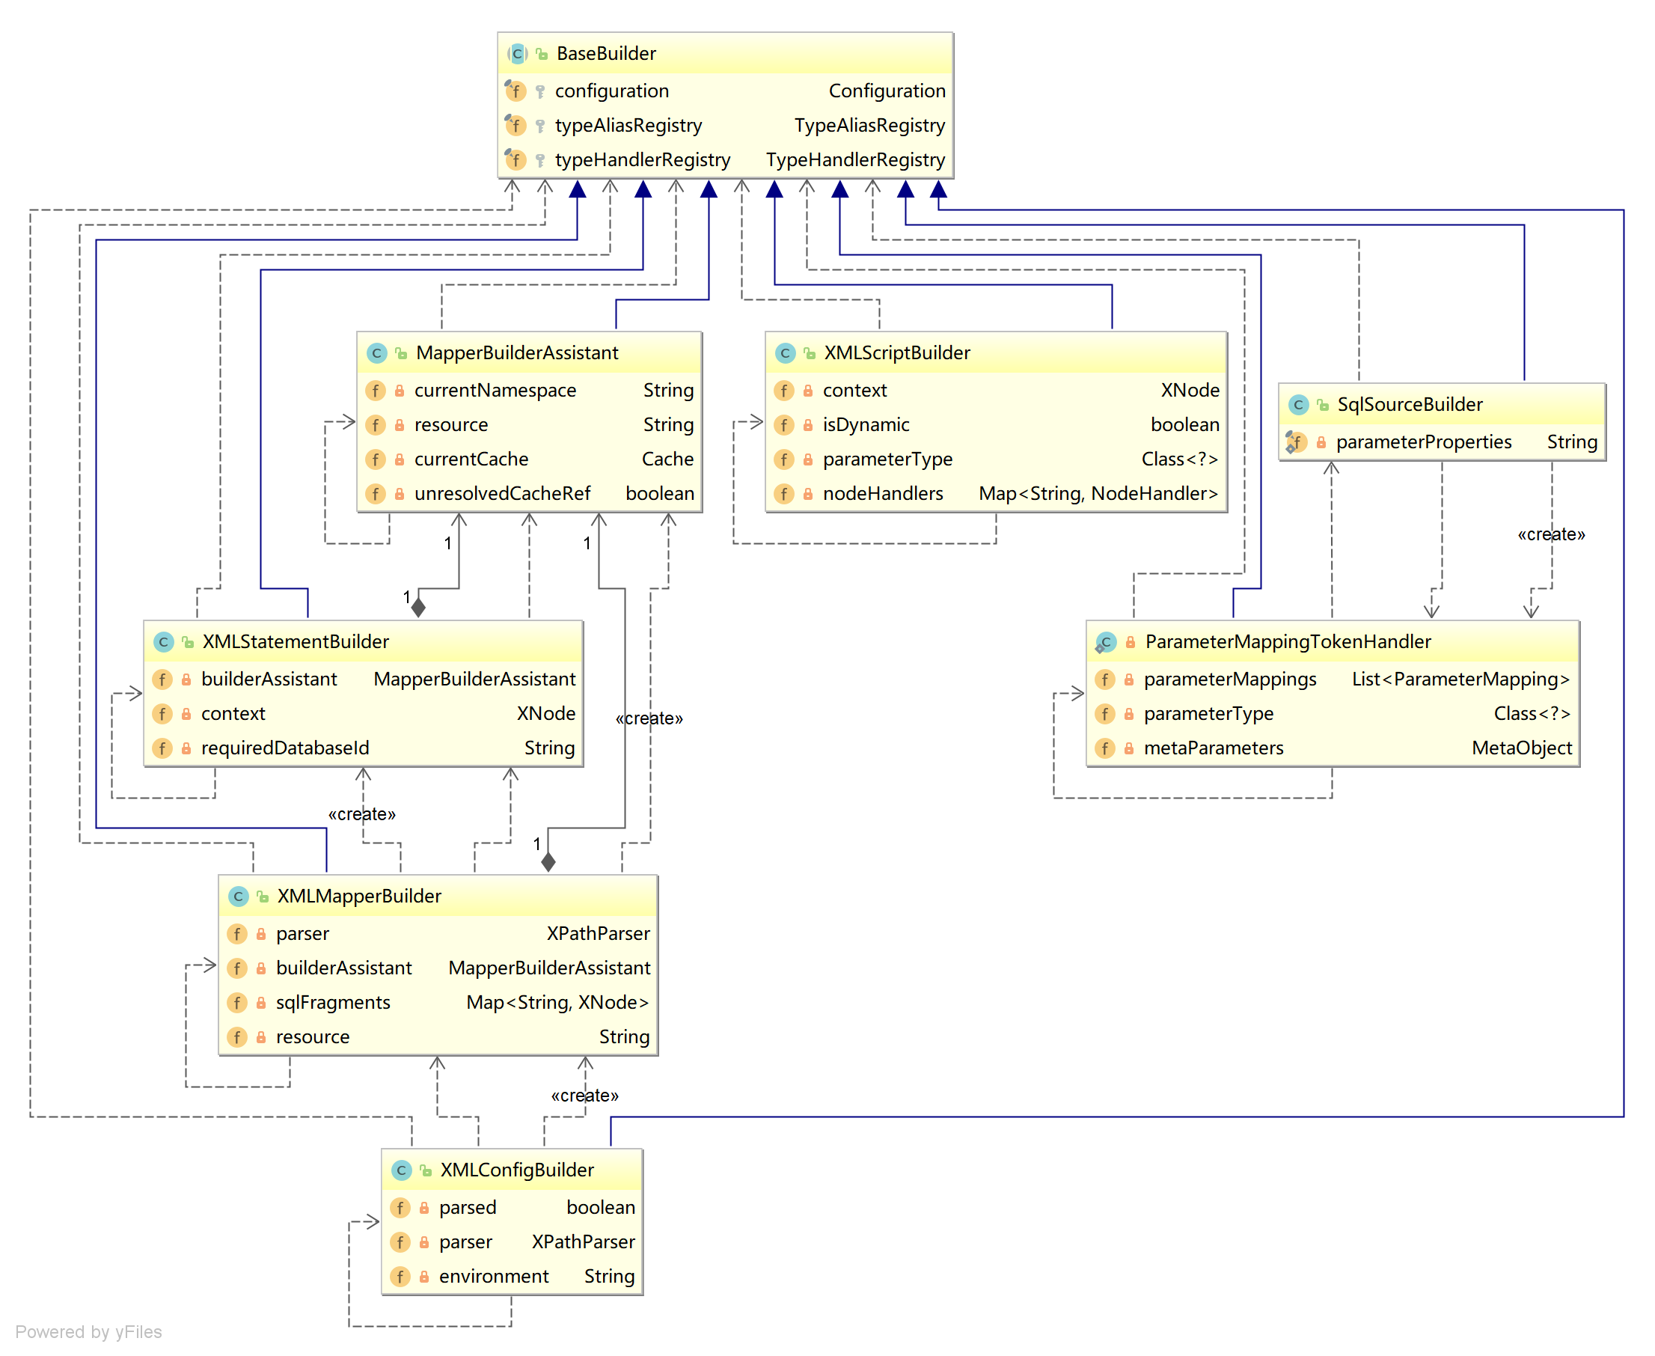This screenshot has width=1655, height=1356.
Task: Click the ParameterMappingTokenHandler class icon
Action: tap(1105, 642)
